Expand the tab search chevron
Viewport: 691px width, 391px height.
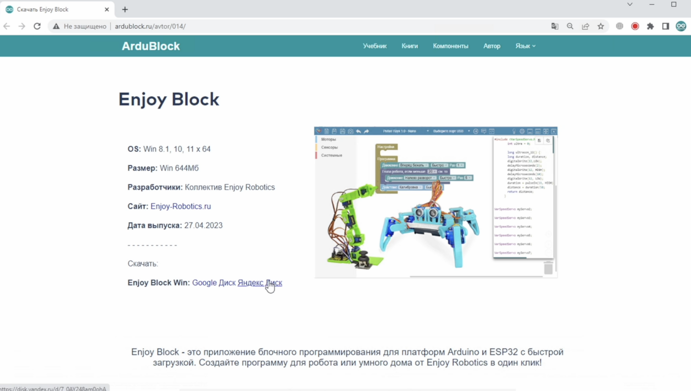(630, 4)
